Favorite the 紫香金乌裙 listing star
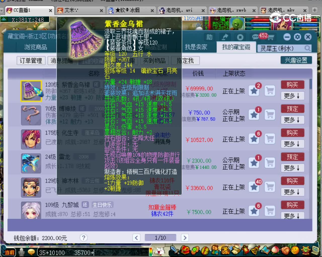This screenshot has width=322, height=257. coord(254,90)
